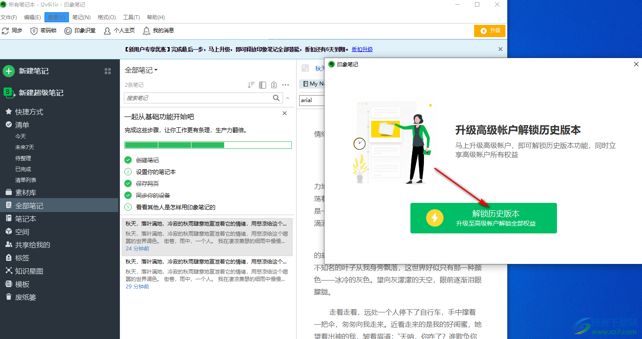Click the 保存网页 checklist step

coord(147,184)
